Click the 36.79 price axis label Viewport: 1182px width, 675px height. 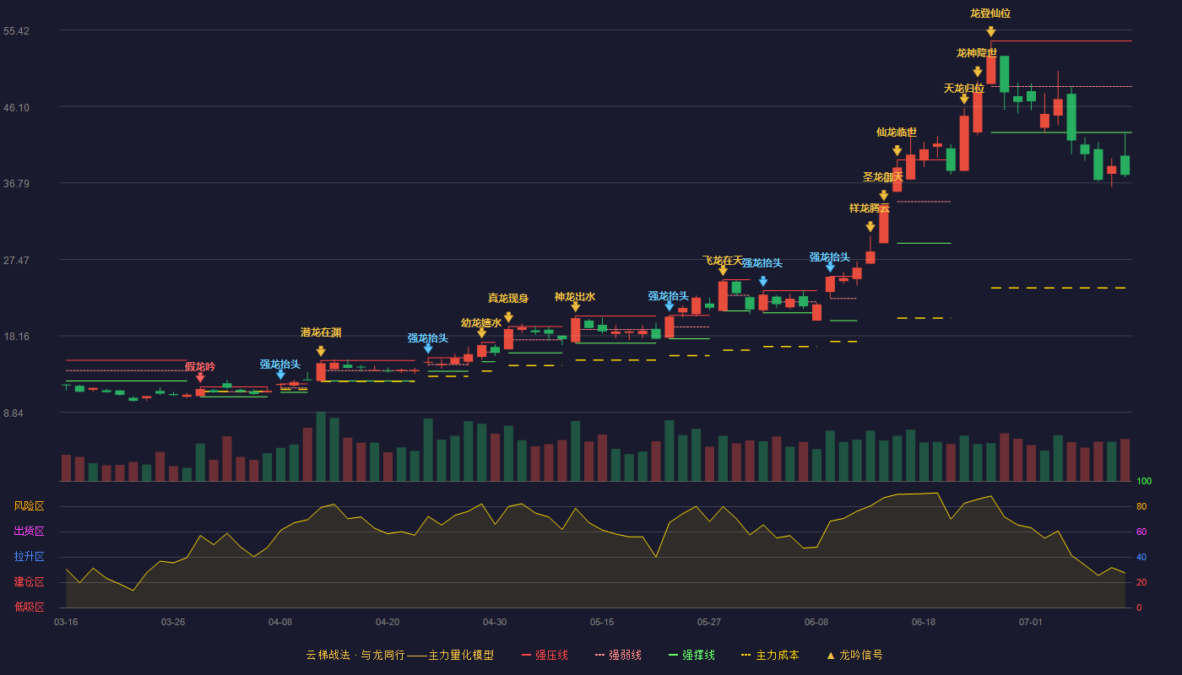coord(16,184)
